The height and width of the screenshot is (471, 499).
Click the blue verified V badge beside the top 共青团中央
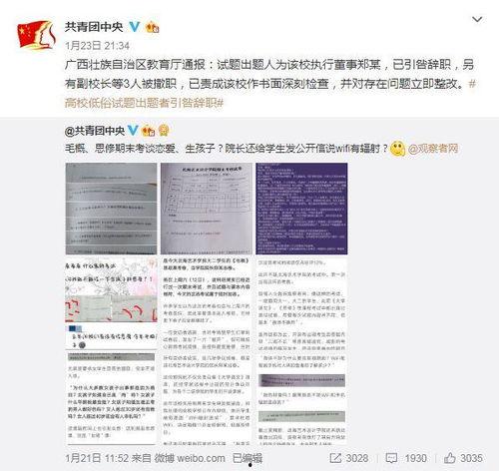(134, 27)
